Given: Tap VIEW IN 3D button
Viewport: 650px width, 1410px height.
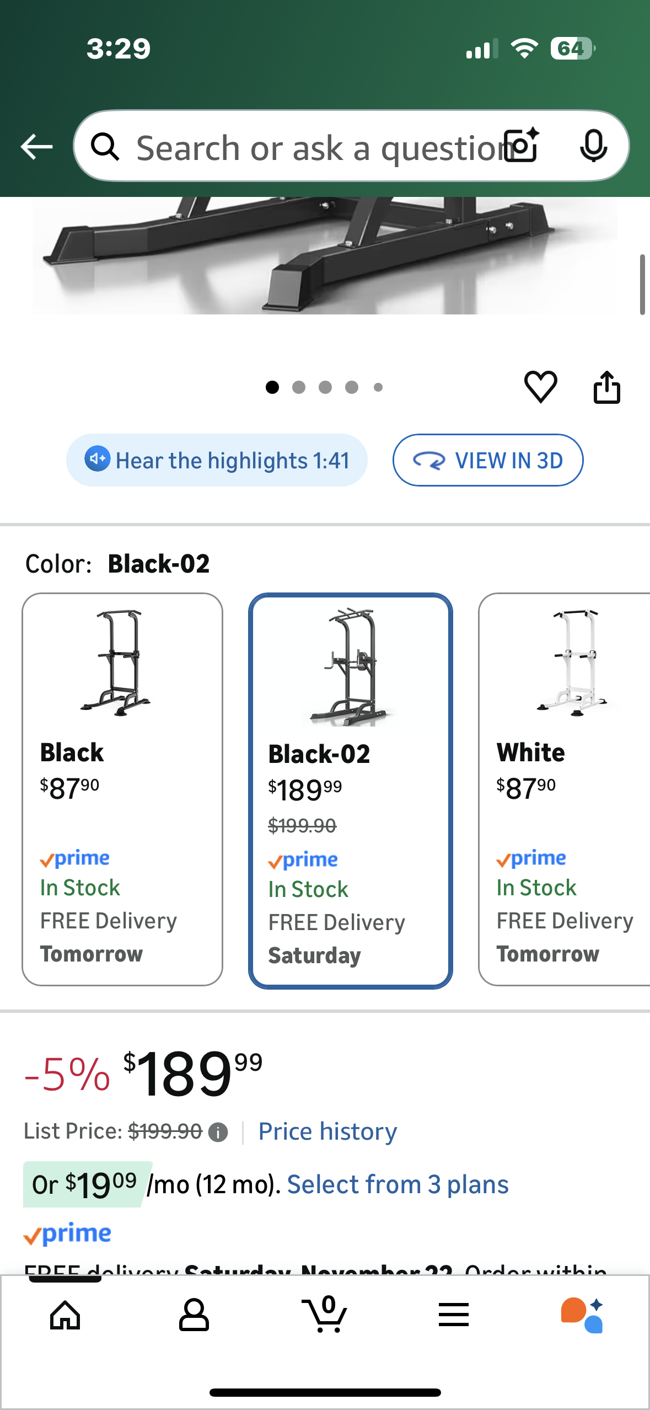Looking at the screenshot, I should tap(488, 460).
